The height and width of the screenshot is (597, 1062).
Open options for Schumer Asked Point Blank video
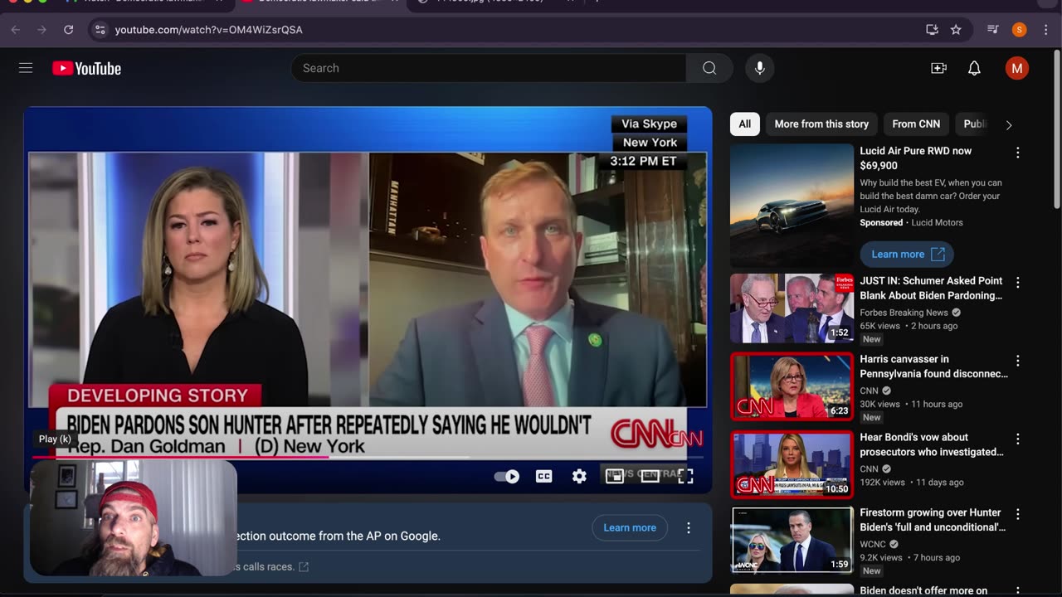click(x=1017, y=283)
